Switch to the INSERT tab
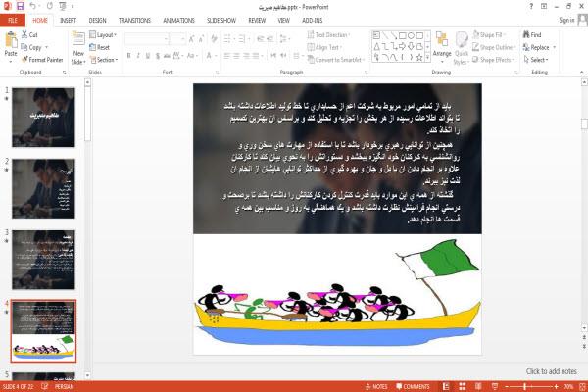588x392 pixels. click(x=68, y=20)
